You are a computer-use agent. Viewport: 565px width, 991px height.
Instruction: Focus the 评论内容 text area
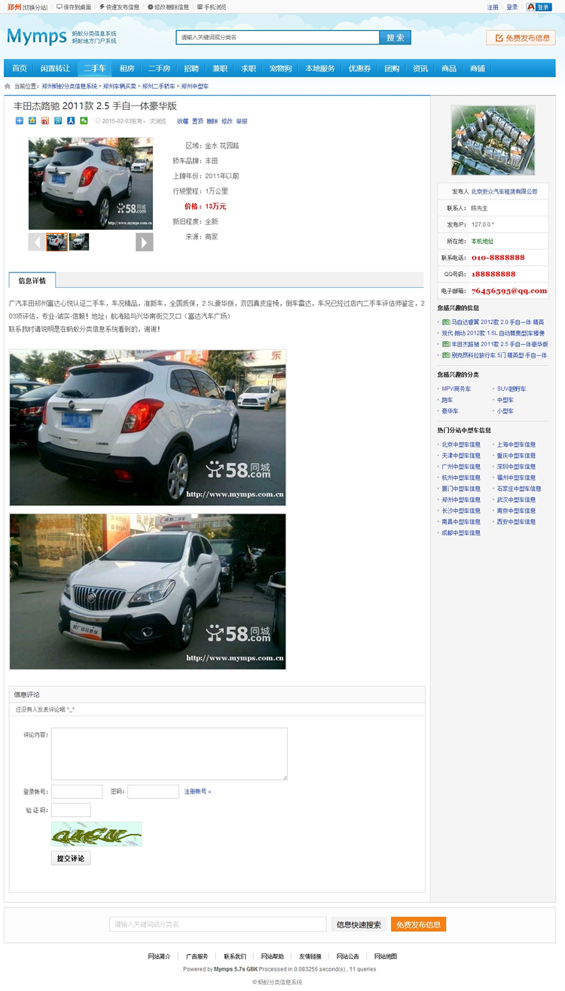point(169,754)
